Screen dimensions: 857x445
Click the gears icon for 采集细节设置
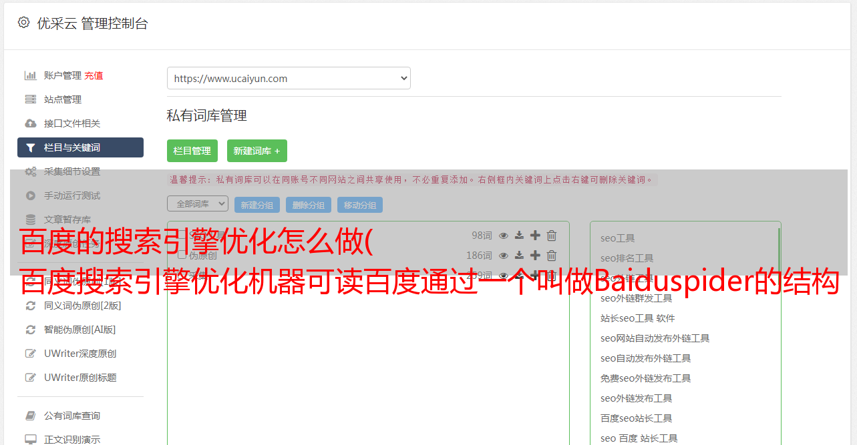(31, 171)
